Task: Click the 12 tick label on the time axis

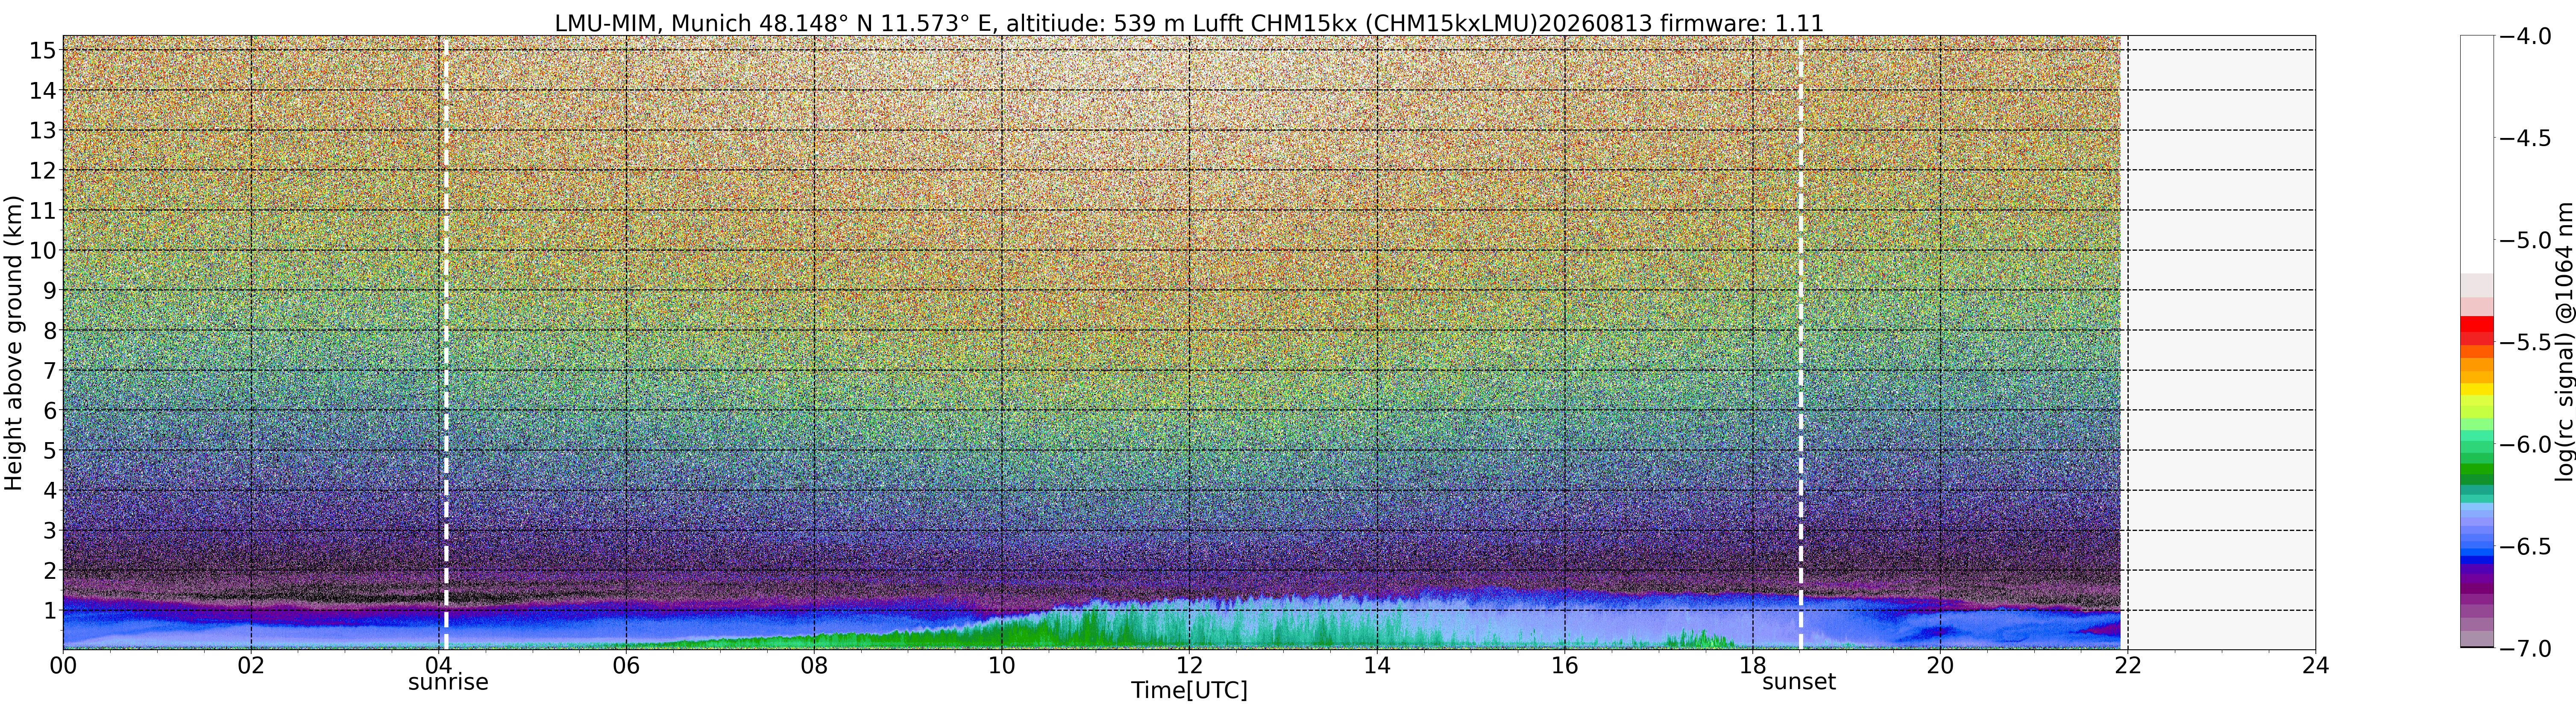Action: 1189,665
